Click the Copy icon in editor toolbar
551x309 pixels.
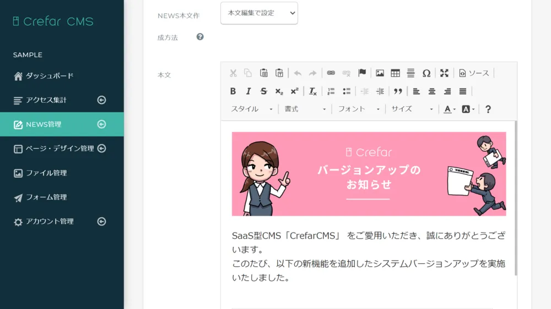pyautogui.click(x=248, y=73)
